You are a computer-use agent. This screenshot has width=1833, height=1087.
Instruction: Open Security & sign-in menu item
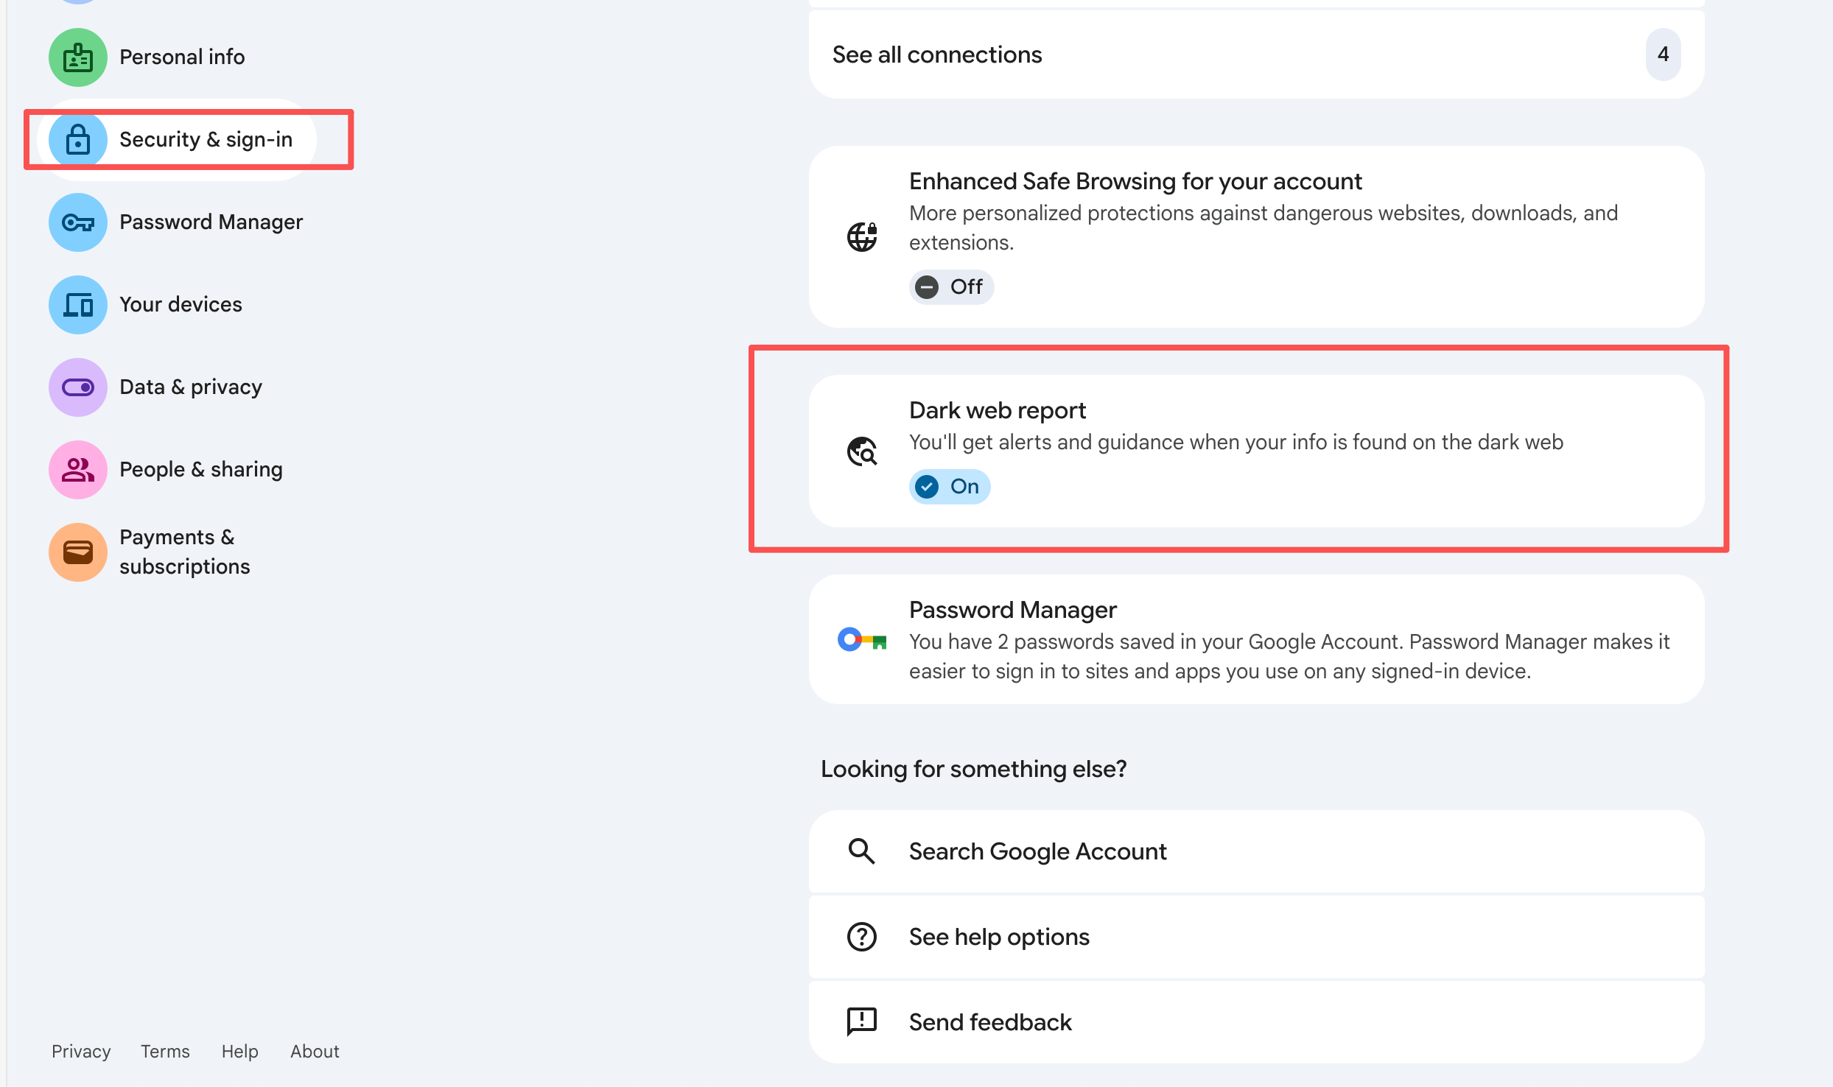(x=206, y=140)
